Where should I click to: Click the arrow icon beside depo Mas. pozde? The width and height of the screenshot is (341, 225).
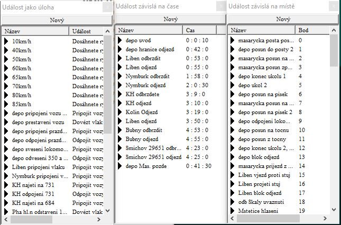(121, 166)
